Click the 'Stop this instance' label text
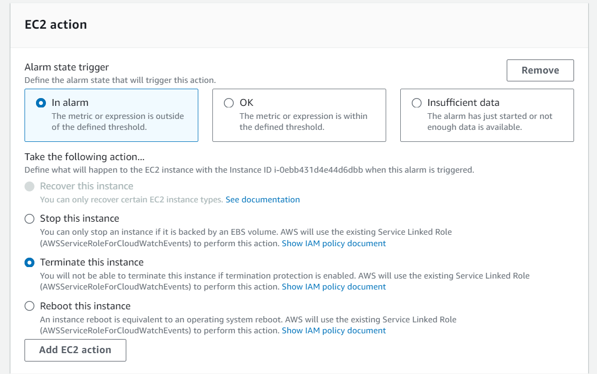The width and height of the screenshot is (597, 374). tap(79, 219)
